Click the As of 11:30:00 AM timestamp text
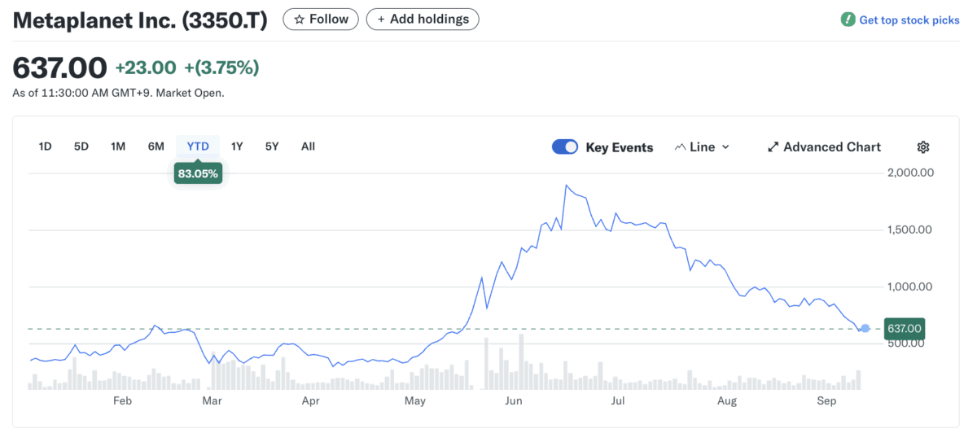 [x=118, y=93]
